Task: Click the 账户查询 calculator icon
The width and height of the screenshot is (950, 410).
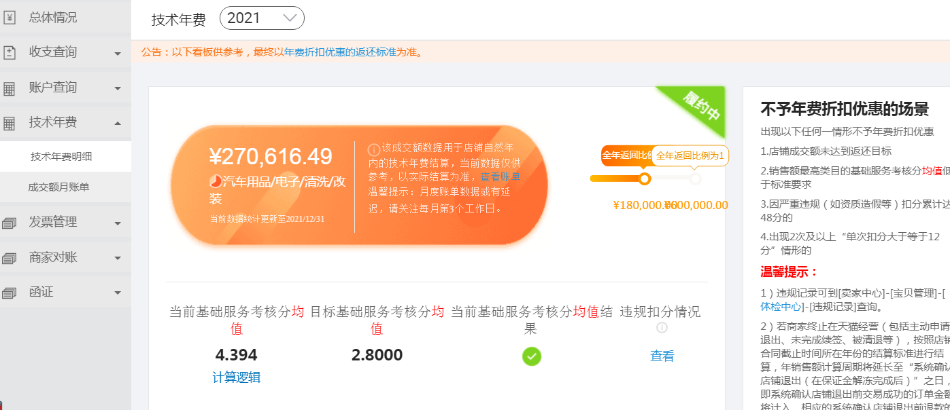Action: click(10, 88)
